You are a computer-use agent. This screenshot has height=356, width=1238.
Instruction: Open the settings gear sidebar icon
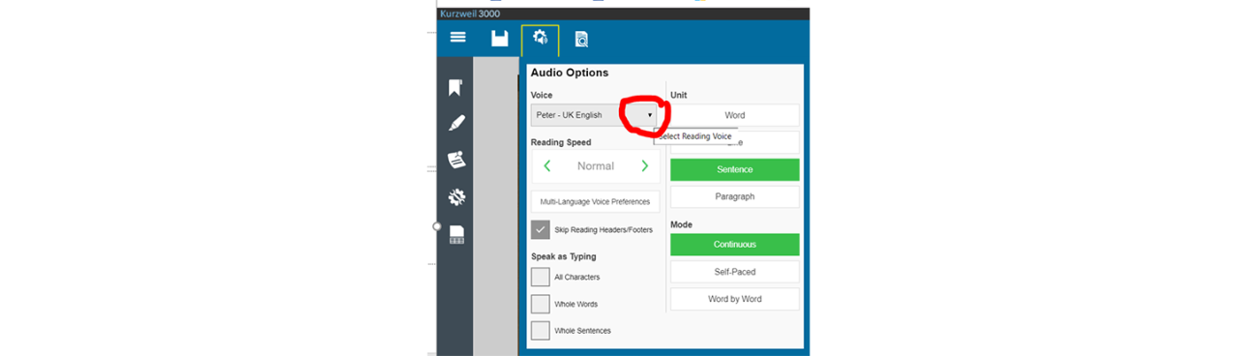pyautogui.click(x=457, y=196)
